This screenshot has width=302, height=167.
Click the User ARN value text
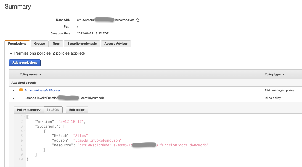coord(105,20)
